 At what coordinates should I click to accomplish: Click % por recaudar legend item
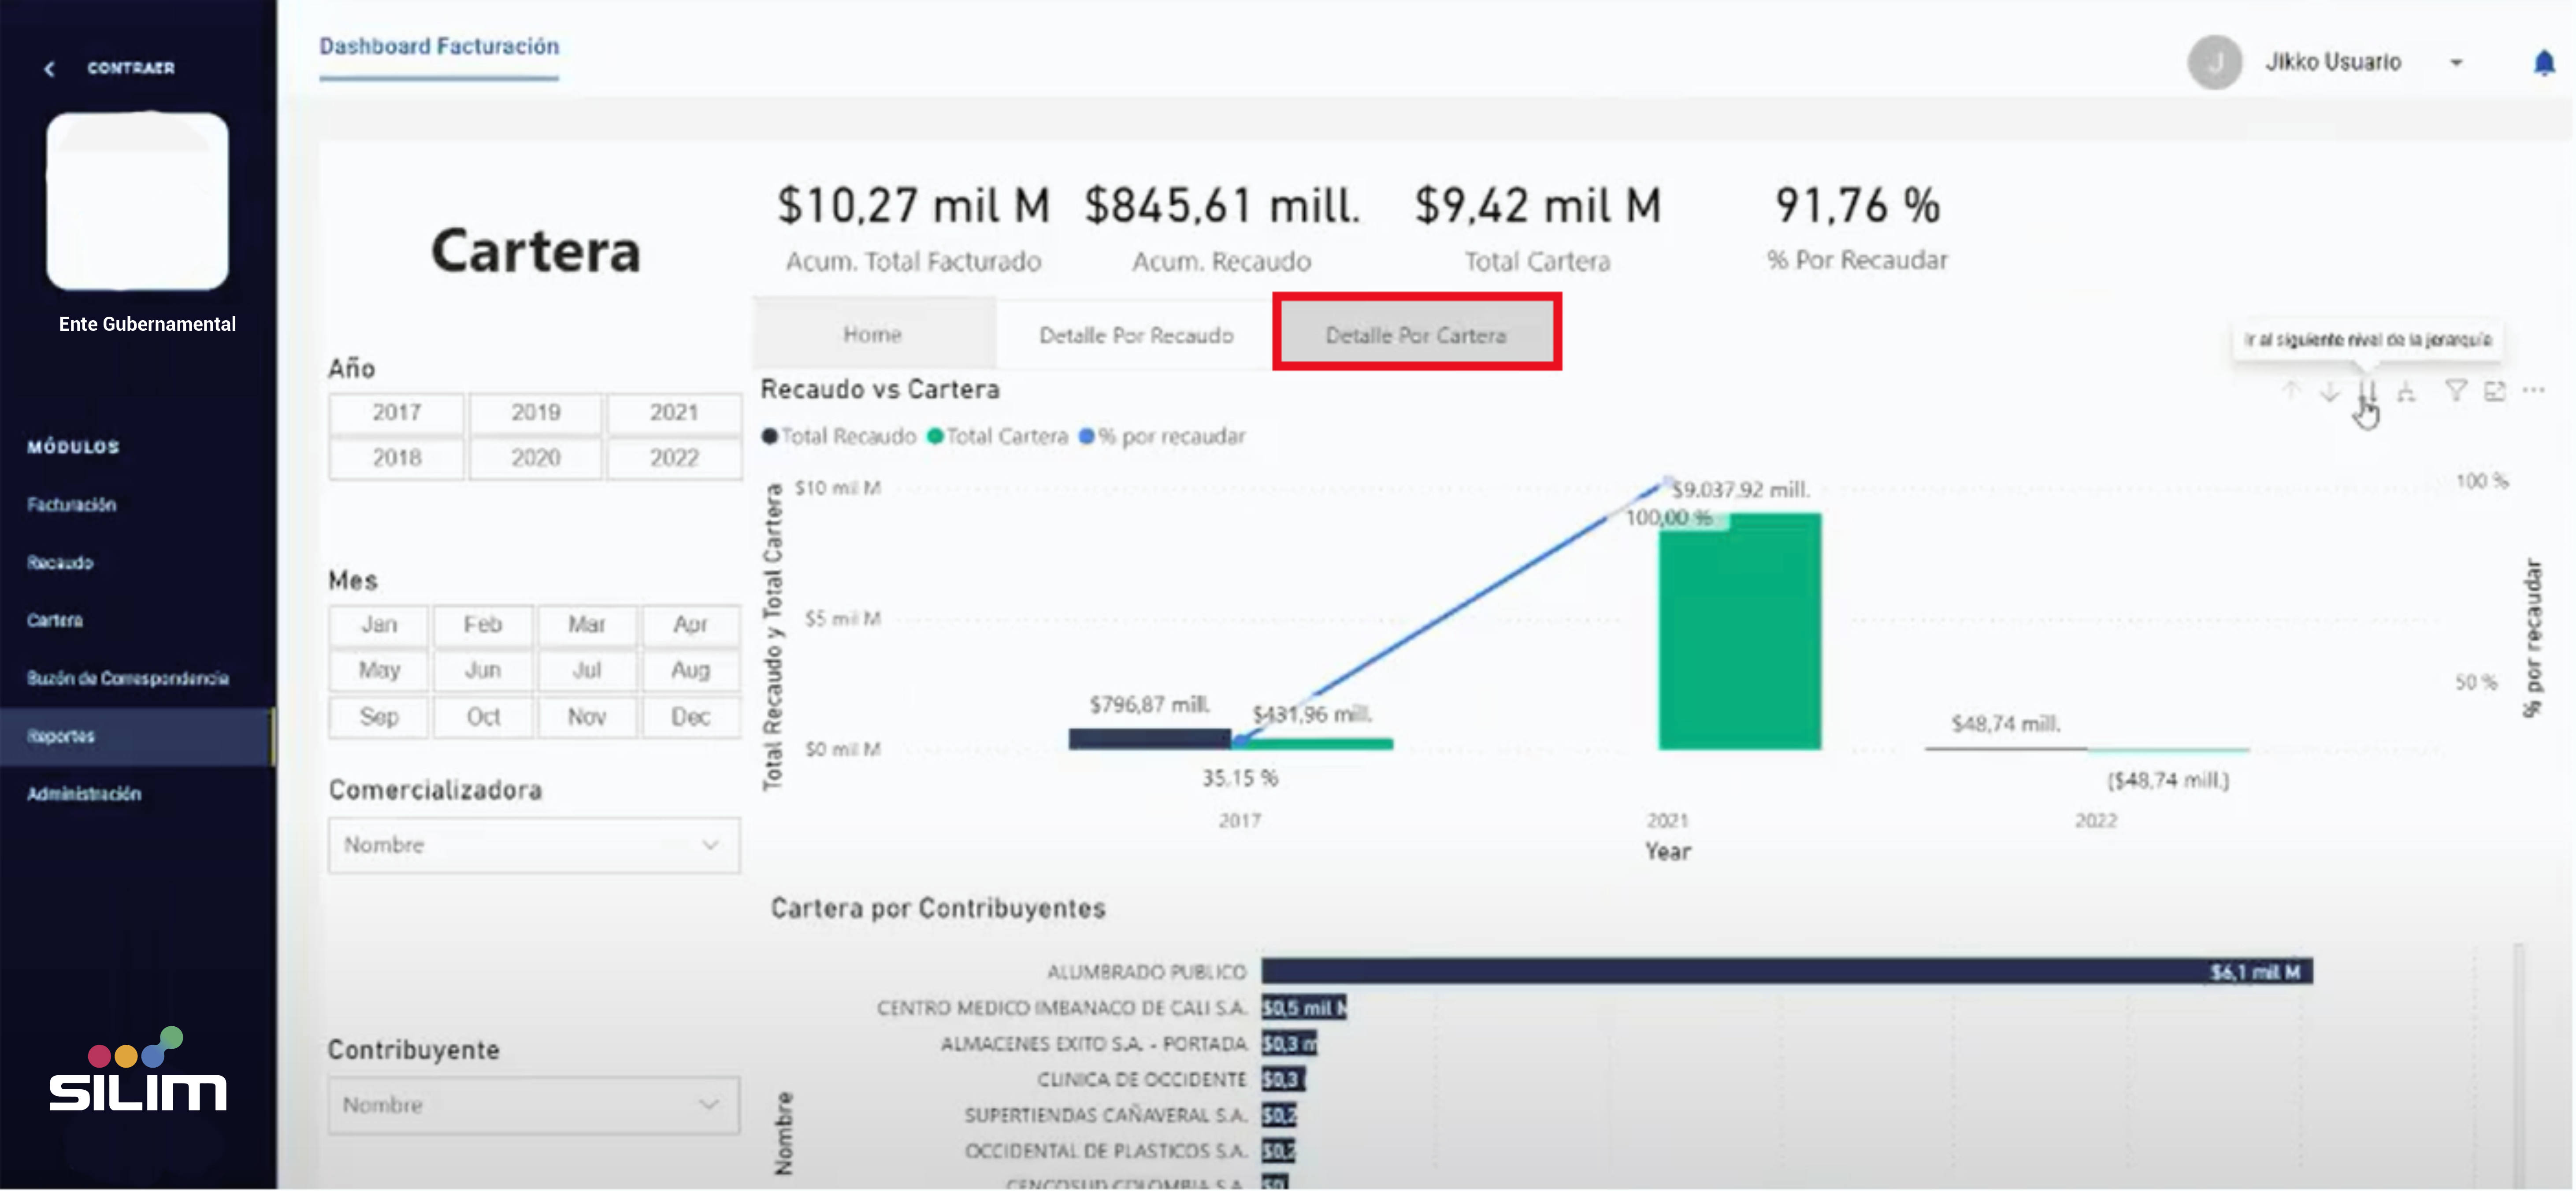1163,437
